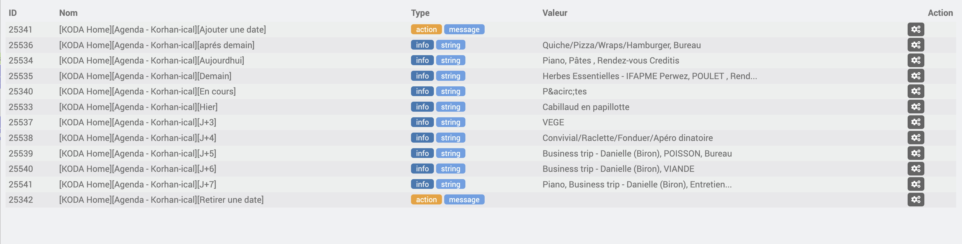The width and height of the screenshot is (962, 244).
Task: Open configuration gears for J+7 row
Action: coord(916,184)
